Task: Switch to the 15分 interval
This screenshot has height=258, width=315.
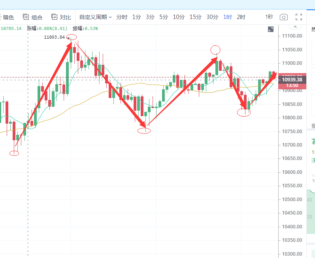Action: point(195,17)
